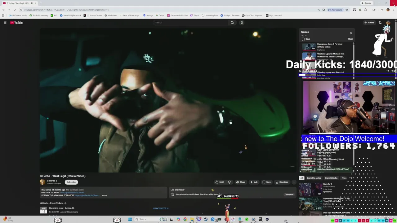Open YouTube notifications bell
The width and height of the screenshot is (397, 223).
380,23
